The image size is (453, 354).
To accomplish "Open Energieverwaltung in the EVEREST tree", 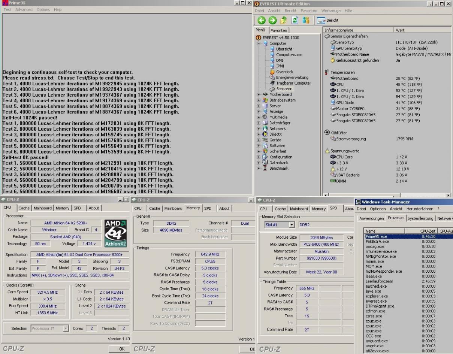I will 289,78.
